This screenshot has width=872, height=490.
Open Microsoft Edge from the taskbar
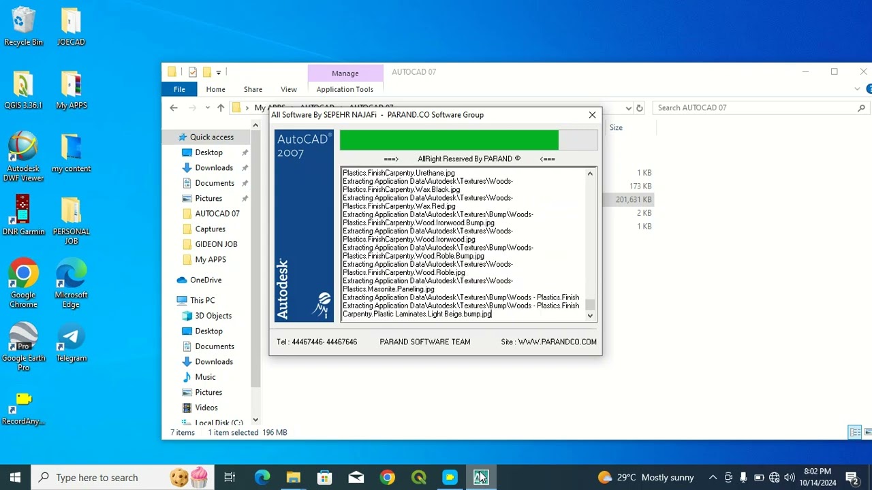click(262, 477)
